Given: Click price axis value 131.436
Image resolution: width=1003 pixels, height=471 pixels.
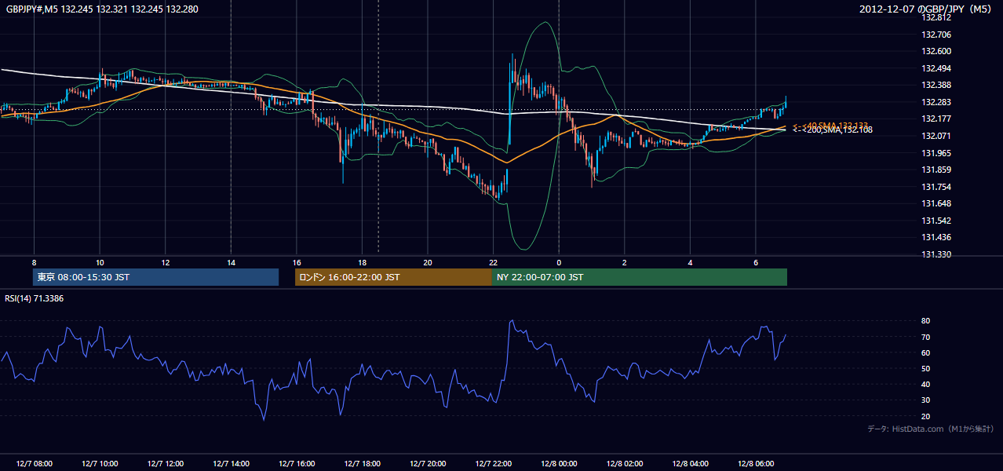Looking at the screenshot, I should (936, 237).
